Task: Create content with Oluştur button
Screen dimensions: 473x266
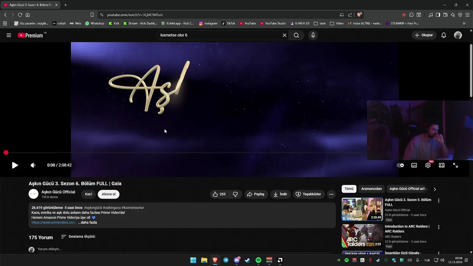Action: 424,35
